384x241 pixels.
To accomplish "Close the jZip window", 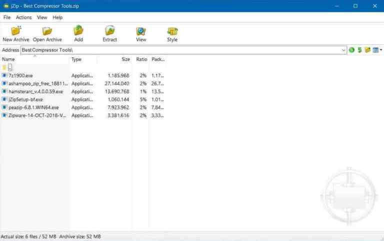I will pyautogui.click(x=374, y=6).
